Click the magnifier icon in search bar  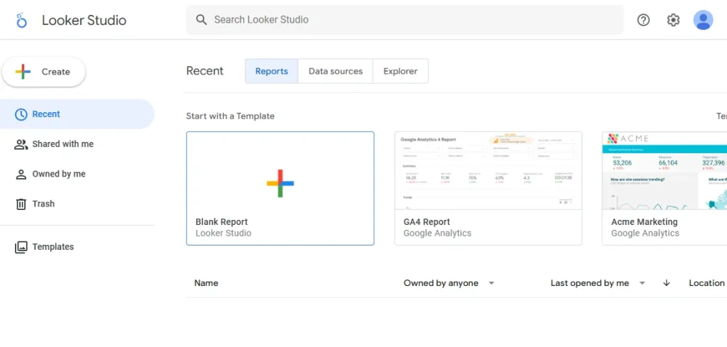pyautogui.click(x=202, y=20)
